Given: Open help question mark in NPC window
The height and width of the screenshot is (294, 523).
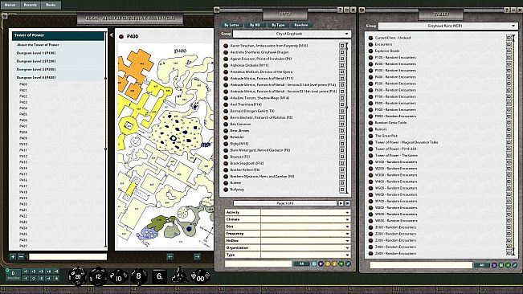Looking at the screenshot, I should click(x=340, y=10).
